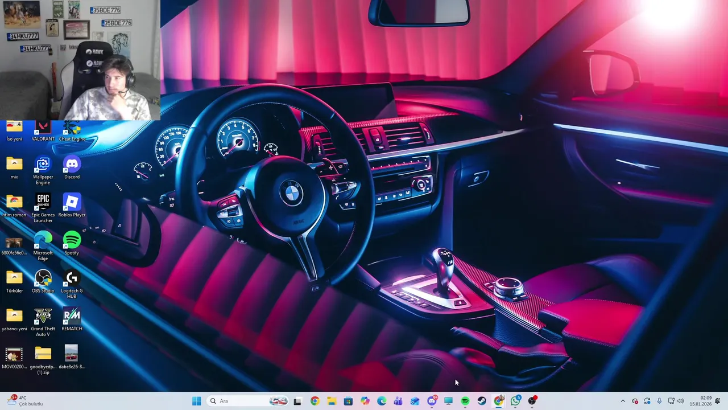Click the sync update tray icon
The width and height of the screenshot is (728, 410).
point(647,401)
